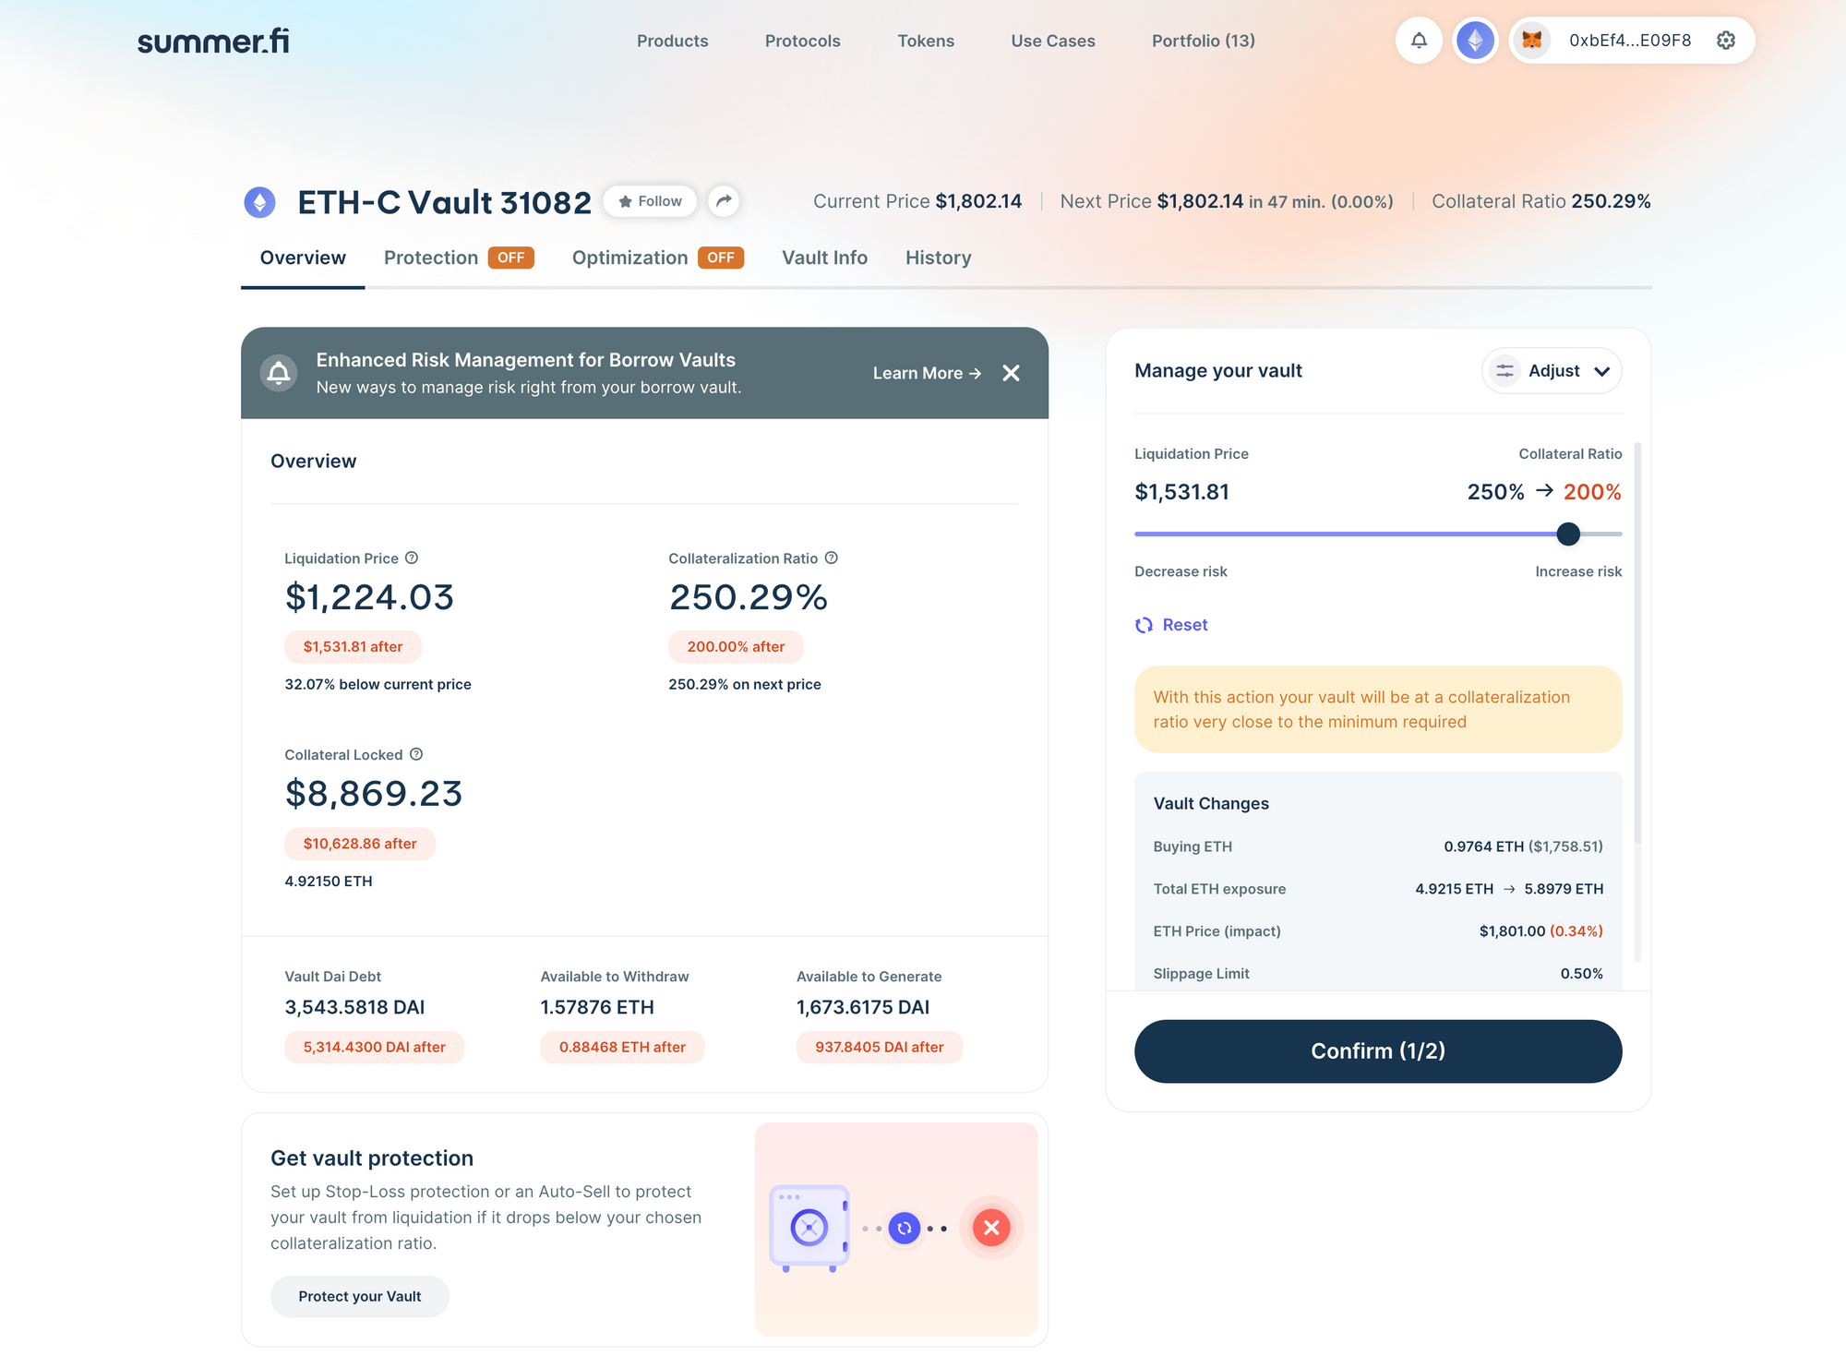Follow this ETH-C vault
1846x1368 pixels.
[650, 201]
